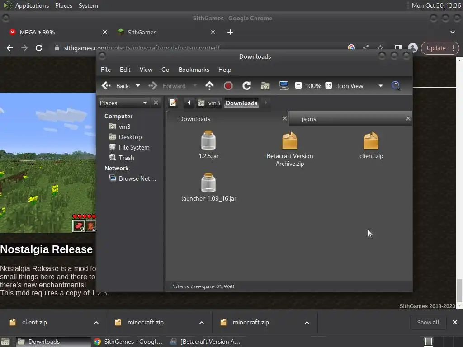463x347 pixels.
Task: Open the File menu in Downloads window
Action: [x=106, y=70]
